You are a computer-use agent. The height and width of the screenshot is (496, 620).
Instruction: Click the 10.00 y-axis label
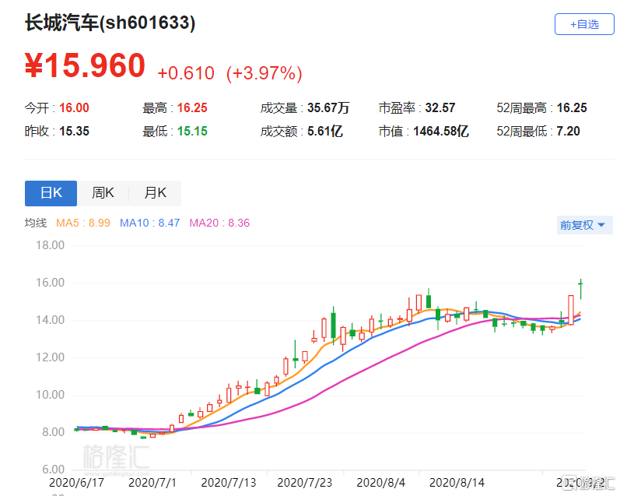pos(51,395)
